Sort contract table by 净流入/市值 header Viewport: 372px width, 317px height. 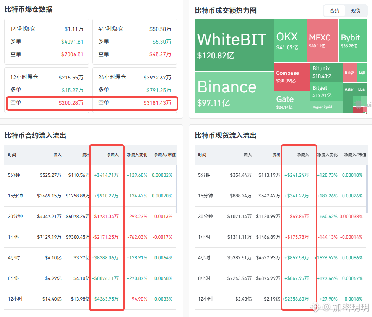coord(165,155)
